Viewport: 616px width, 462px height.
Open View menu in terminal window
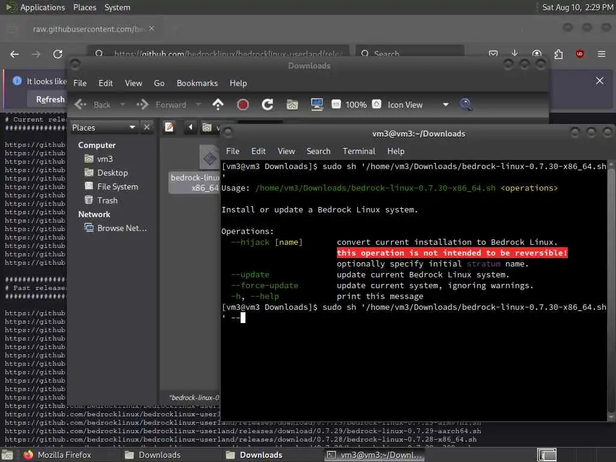coord(286,151)
